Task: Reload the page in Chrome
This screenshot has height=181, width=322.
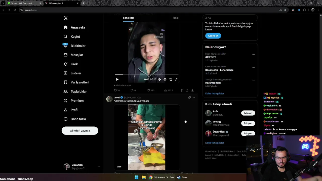Action: (15, 10)
